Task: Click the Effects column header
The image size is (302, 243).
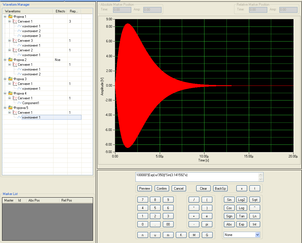Action: pyautogui.click(x=60, y=11)
